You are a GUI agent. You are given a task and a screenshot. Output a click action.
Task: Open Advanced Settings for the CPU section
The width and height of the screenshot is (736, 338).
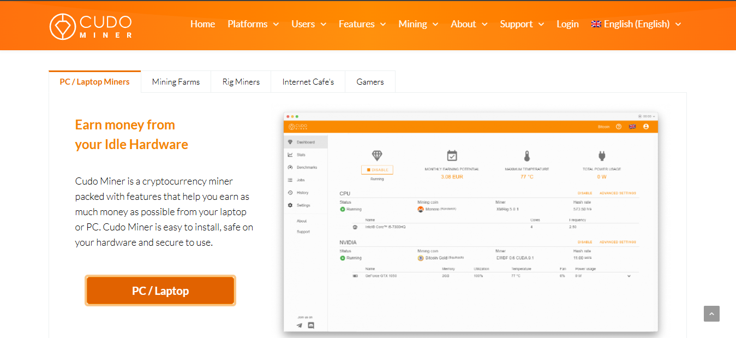(x=619, y=193)
